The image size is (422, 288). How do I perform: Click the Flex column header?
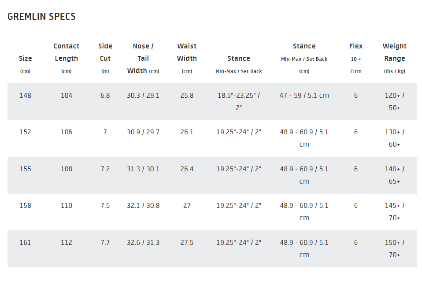356,59
